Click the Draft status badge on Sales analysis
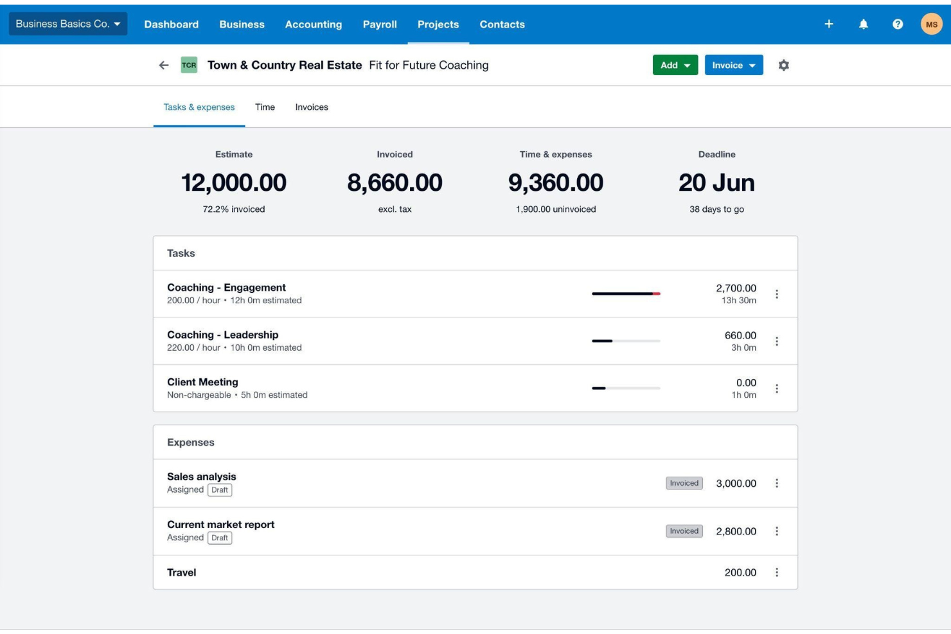951x634 pixels. point(221,489)
